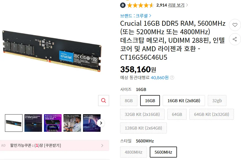Expand the discount coupon banner chevron

102,145
